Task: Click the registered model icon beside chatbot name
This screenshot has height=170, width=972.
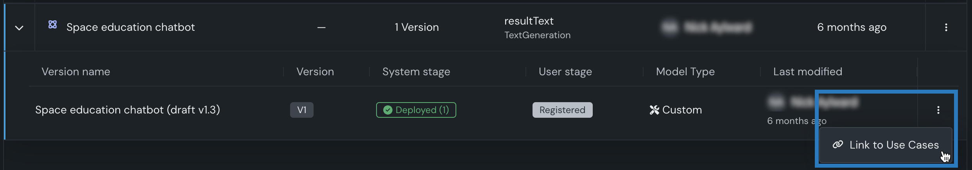Action: point(52,25)
